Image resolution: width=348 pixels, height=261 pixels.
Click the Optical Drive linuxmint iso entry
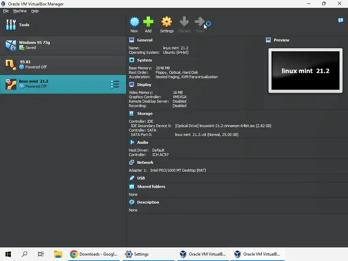(223, 126)
